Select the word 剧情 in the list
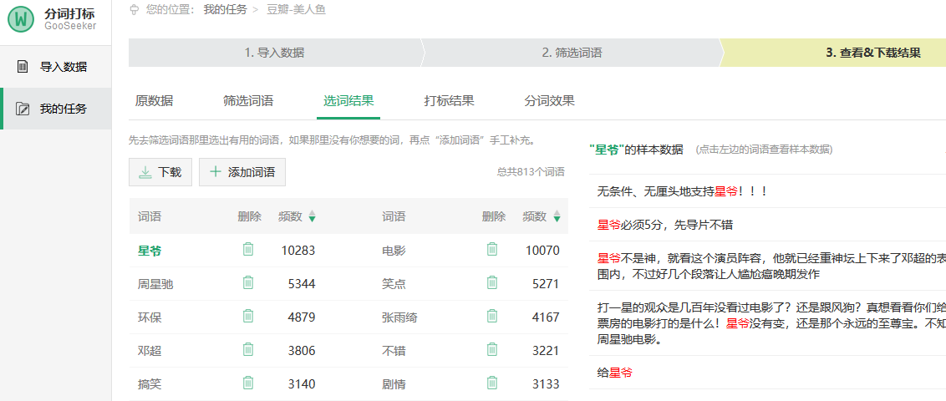Viewport: 946px width, 401px height. click(394, 384)
